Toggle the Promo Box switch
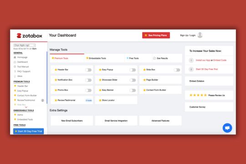The width and height of the screenshot is (246, 164). tap(88, 90)
